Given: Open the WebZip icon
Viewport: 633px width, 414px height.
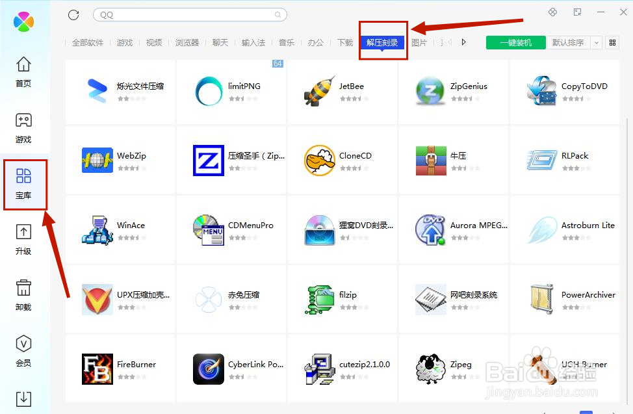Looking at the screenshot, I should click(x=97, y=161).
